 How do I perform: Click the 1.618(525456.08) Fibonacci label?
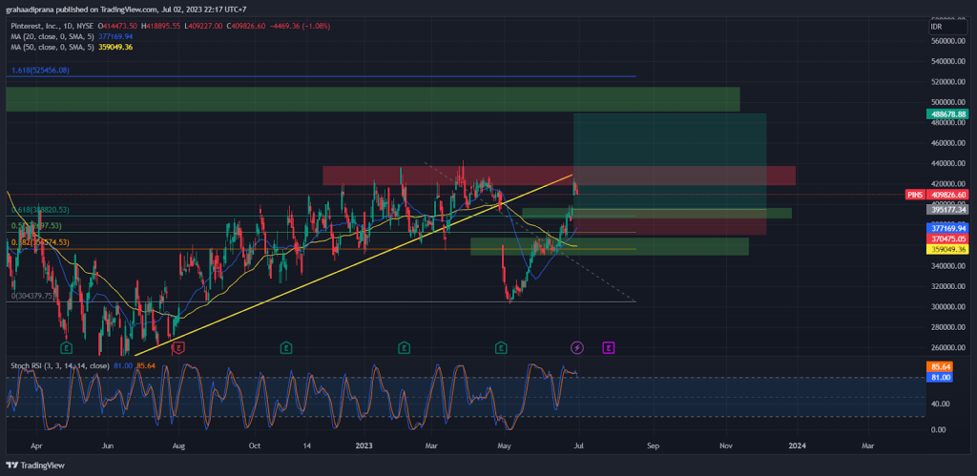point(40,71)
